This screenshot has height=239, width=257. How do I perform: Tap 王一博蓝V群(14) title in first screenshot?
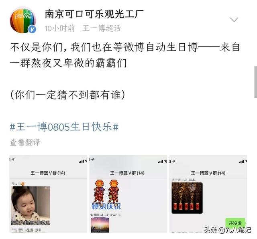click(x=48, y=173)
